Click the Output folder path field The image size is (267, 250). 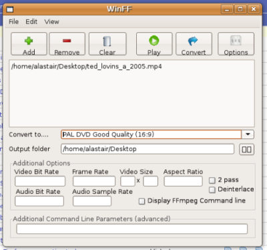(x=148, y=149)
